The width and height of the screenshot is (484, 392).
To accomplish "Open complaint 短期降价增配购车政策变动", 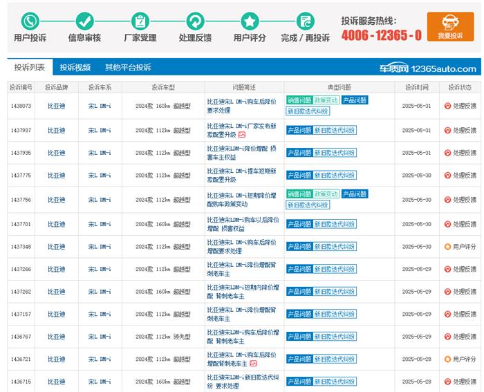I will click(x=241, y=200).
